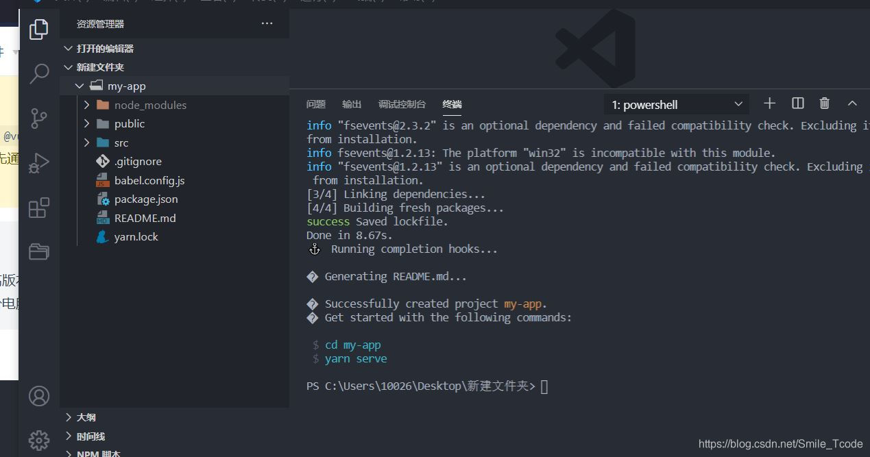Switch to the 终端 terminal tab
870x457 pixels.
[x=452, y=104]
